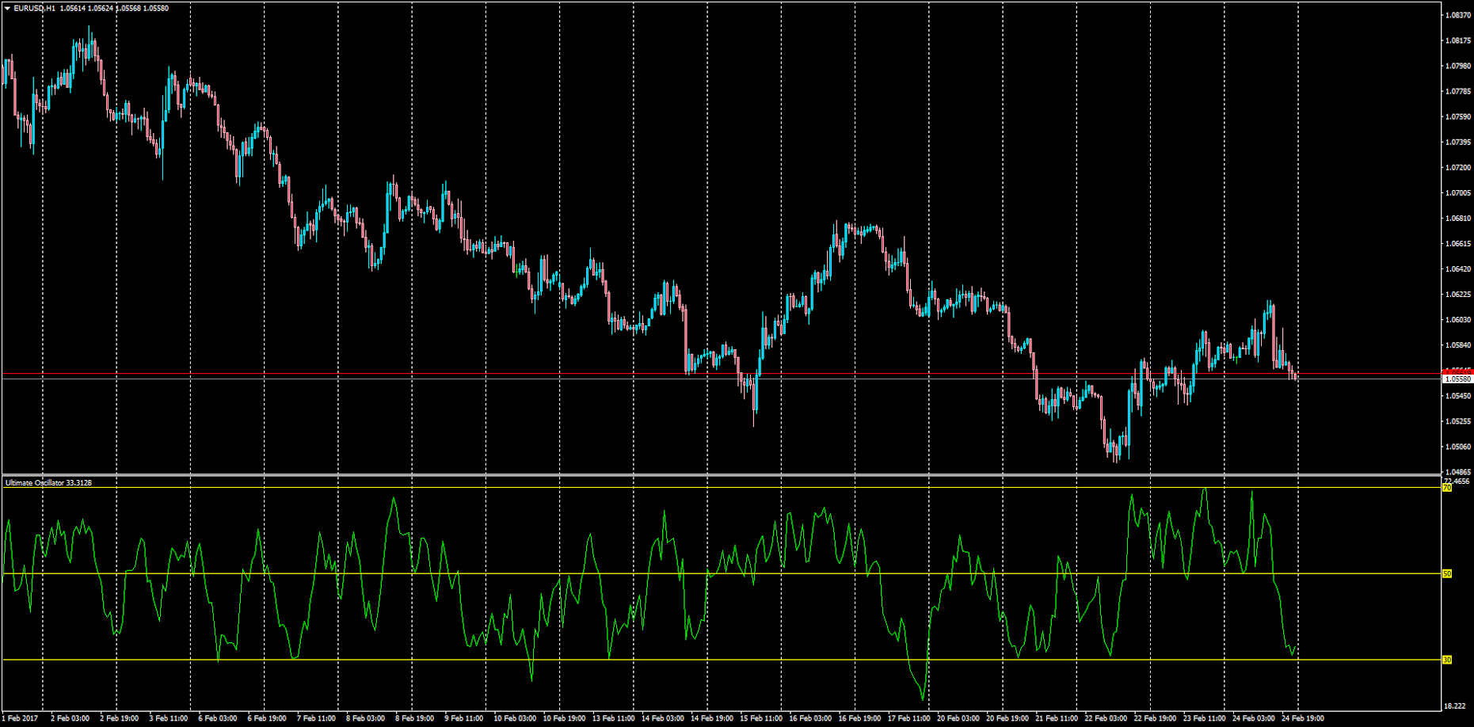Click oscillator scale maximum 72.4656

[x=1457, y=481]
